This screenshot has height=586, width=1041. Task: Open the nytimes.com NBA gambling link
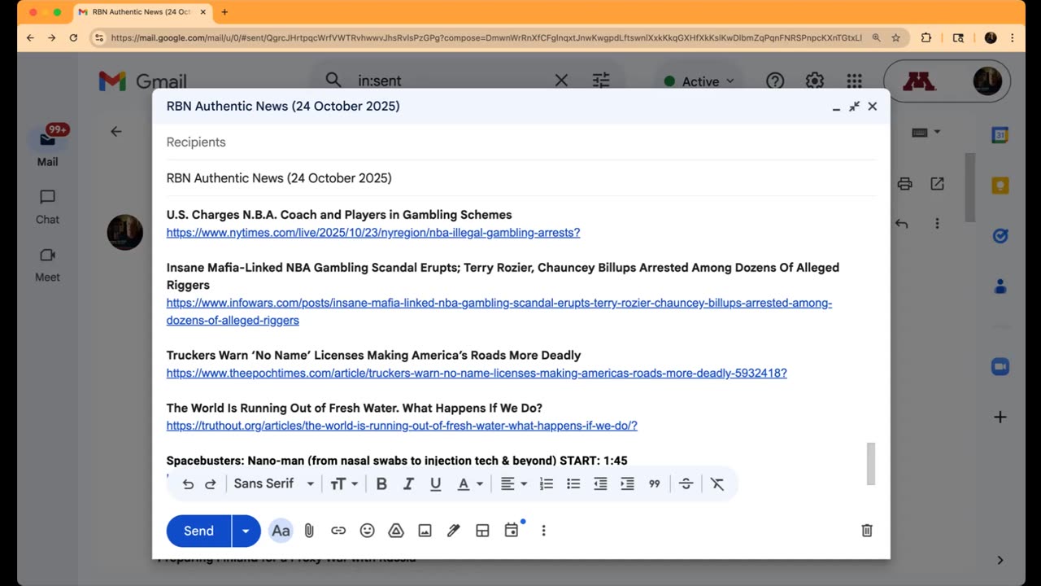click(x=373, y=233)
